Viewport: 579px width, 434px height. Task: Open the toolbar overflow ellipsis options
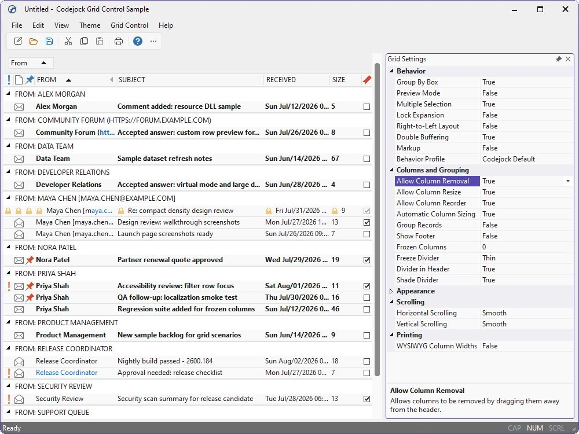(153, 41)
